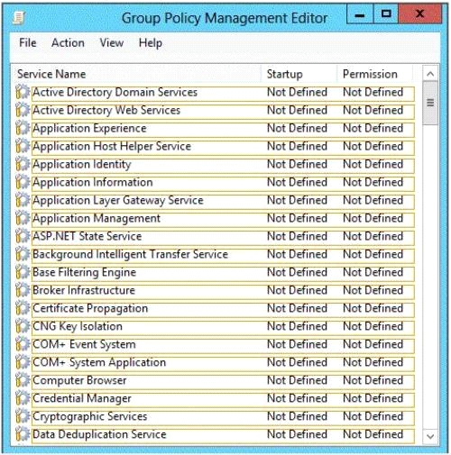Click the icon beside Cryptographic Services
The image size is (451, 455).
[x=23, y=416]
